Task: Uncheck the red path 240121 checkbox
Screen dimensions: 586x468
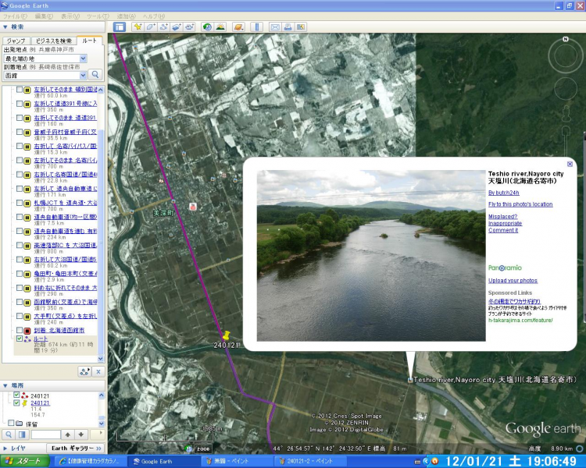Action: click(x=16, y=395)
